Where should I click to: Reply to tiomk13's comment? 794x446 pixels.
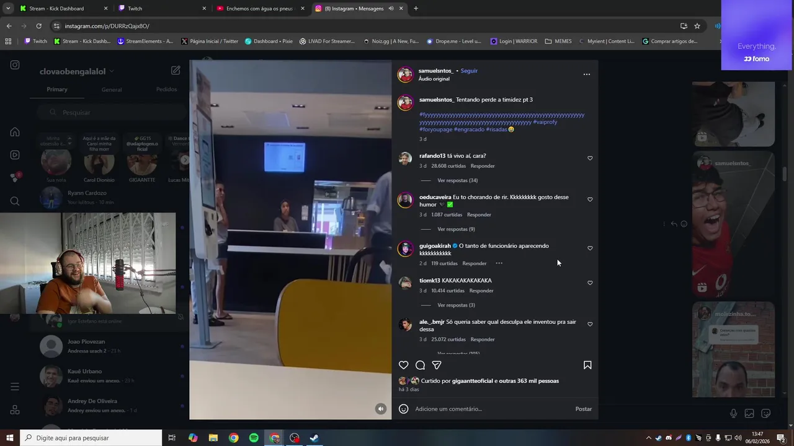[481, 291]
